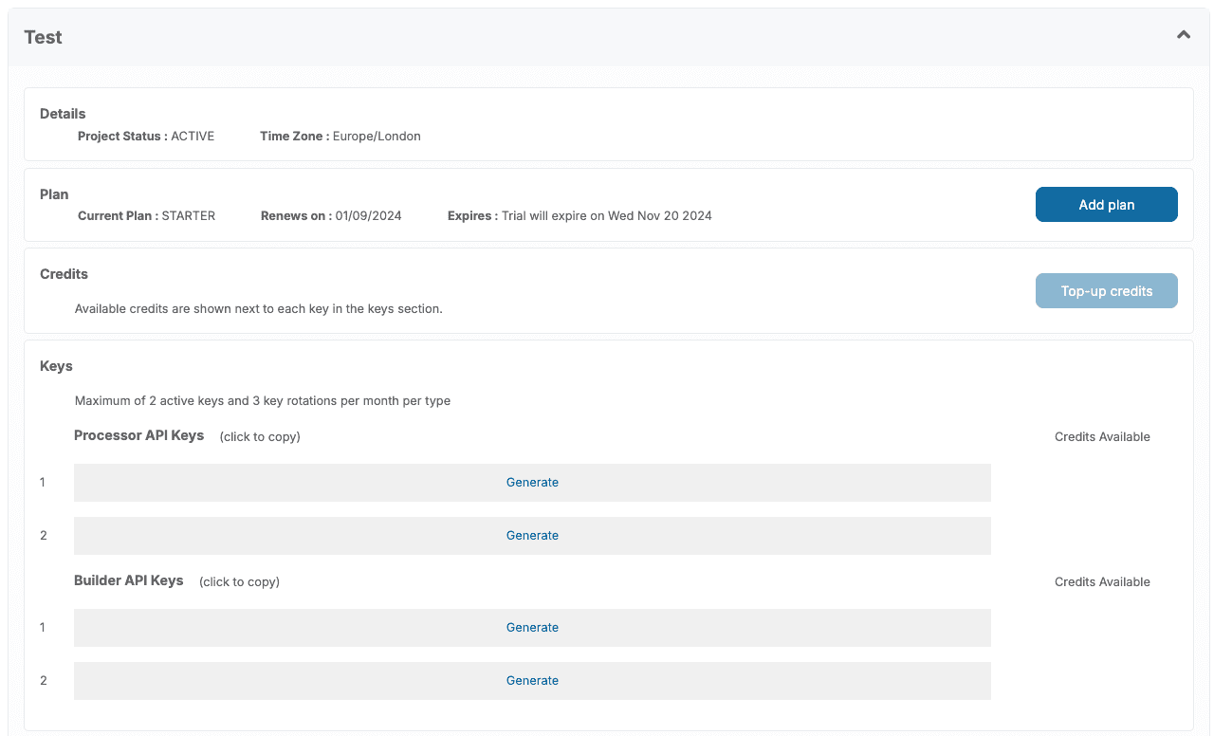This screenshot has width=1214, height=736.
Task: Click the Builder API Keys heading
Action: [x=129, y=580]
